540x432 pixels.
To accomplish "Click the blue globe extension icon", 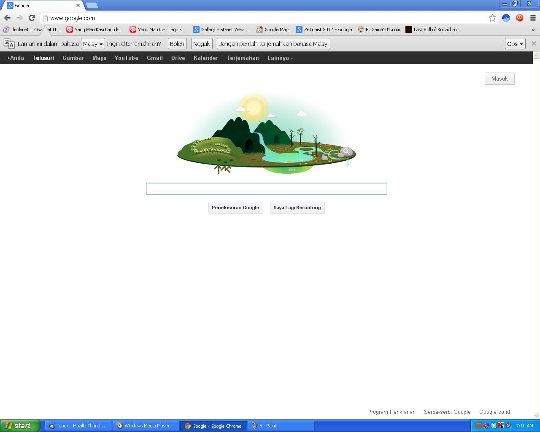I will pyautogui.click(x=506, y=18).
